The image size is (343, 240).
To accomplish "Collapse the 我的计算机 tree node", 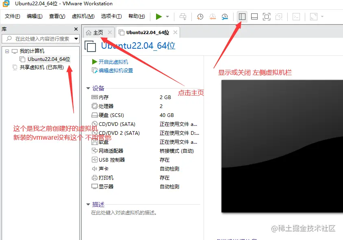I will tap(7, 51).
